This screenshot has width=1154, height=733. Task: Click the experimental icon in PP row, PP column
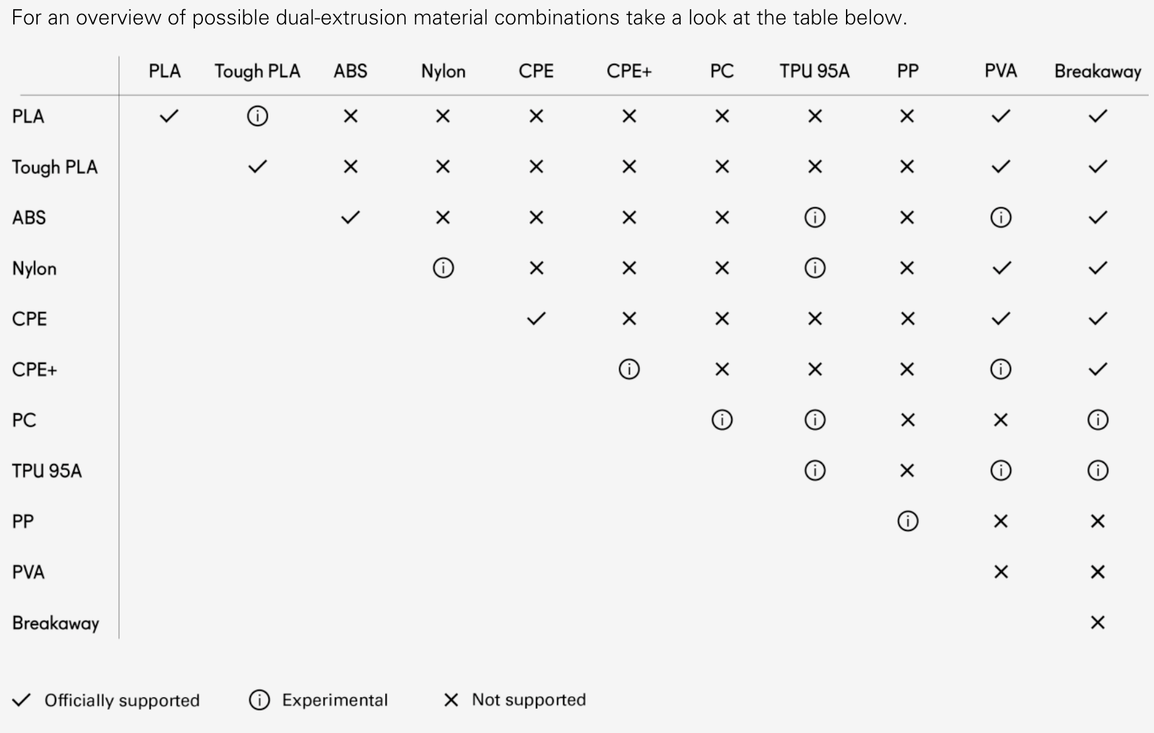pos(907,521)
